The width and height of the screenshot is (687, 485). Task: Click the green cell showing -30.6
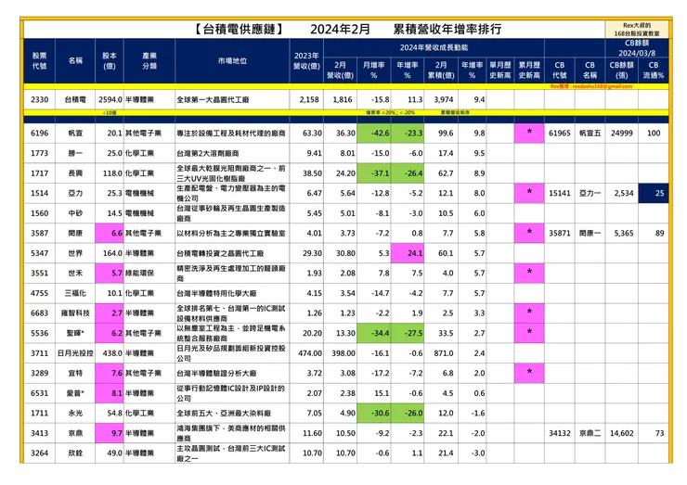pyautogui.click(x=374, y=414)
